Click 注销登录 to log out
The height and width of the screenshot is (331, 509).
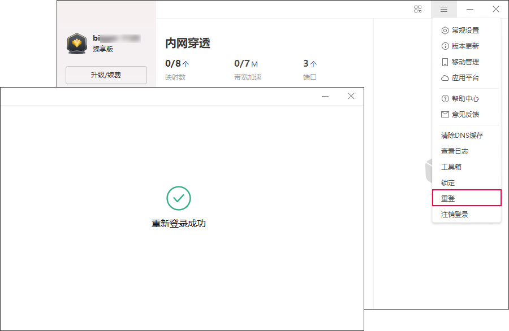point(455,215)
